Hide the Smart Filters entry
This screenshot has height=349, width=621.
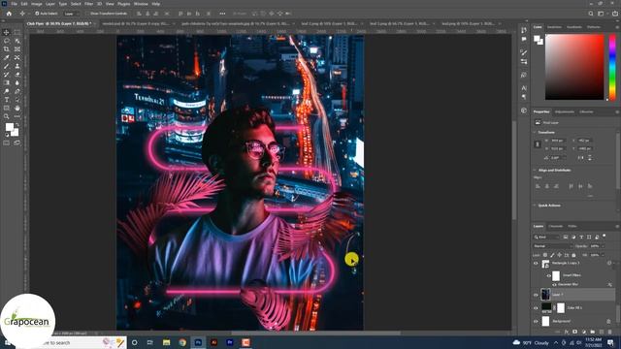coord(549,275)
